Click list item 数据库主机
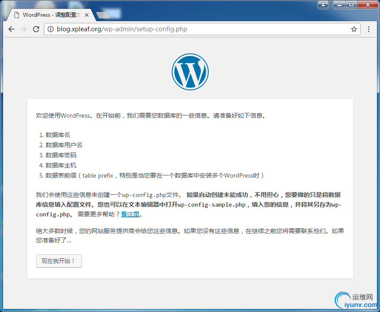 pyautogui.click(x=61, y=165)
